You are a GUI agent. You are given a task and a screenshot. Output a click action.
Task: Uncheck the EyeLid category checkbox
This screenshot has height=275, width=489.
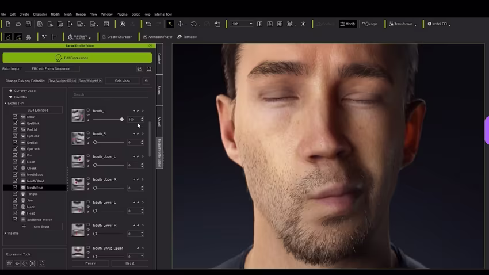coord(15,129)
